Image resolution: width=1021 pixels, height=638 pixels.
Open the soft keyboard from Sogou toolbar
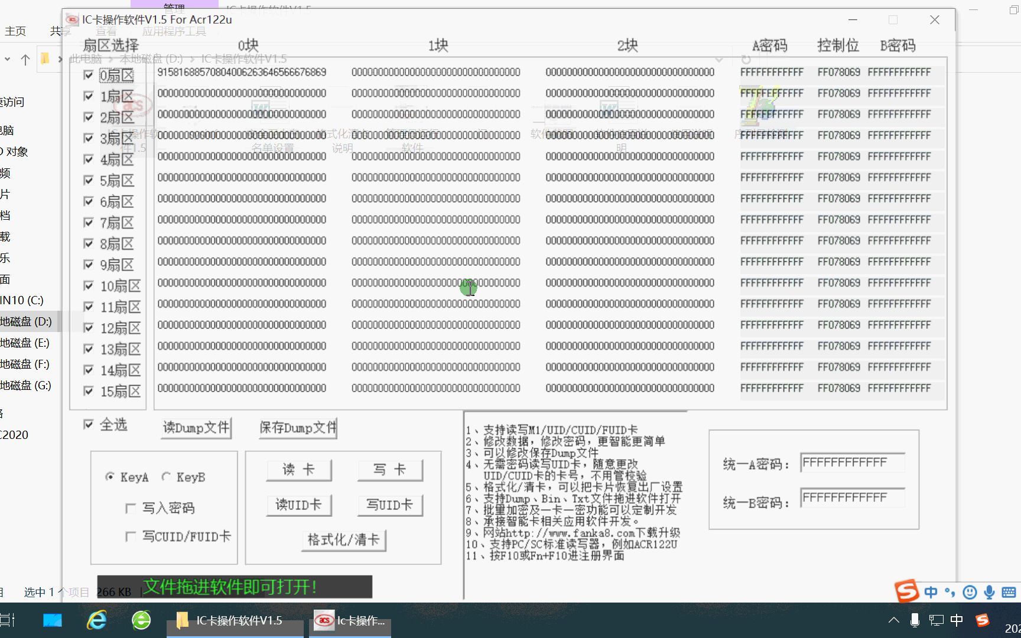(1008, 593)
